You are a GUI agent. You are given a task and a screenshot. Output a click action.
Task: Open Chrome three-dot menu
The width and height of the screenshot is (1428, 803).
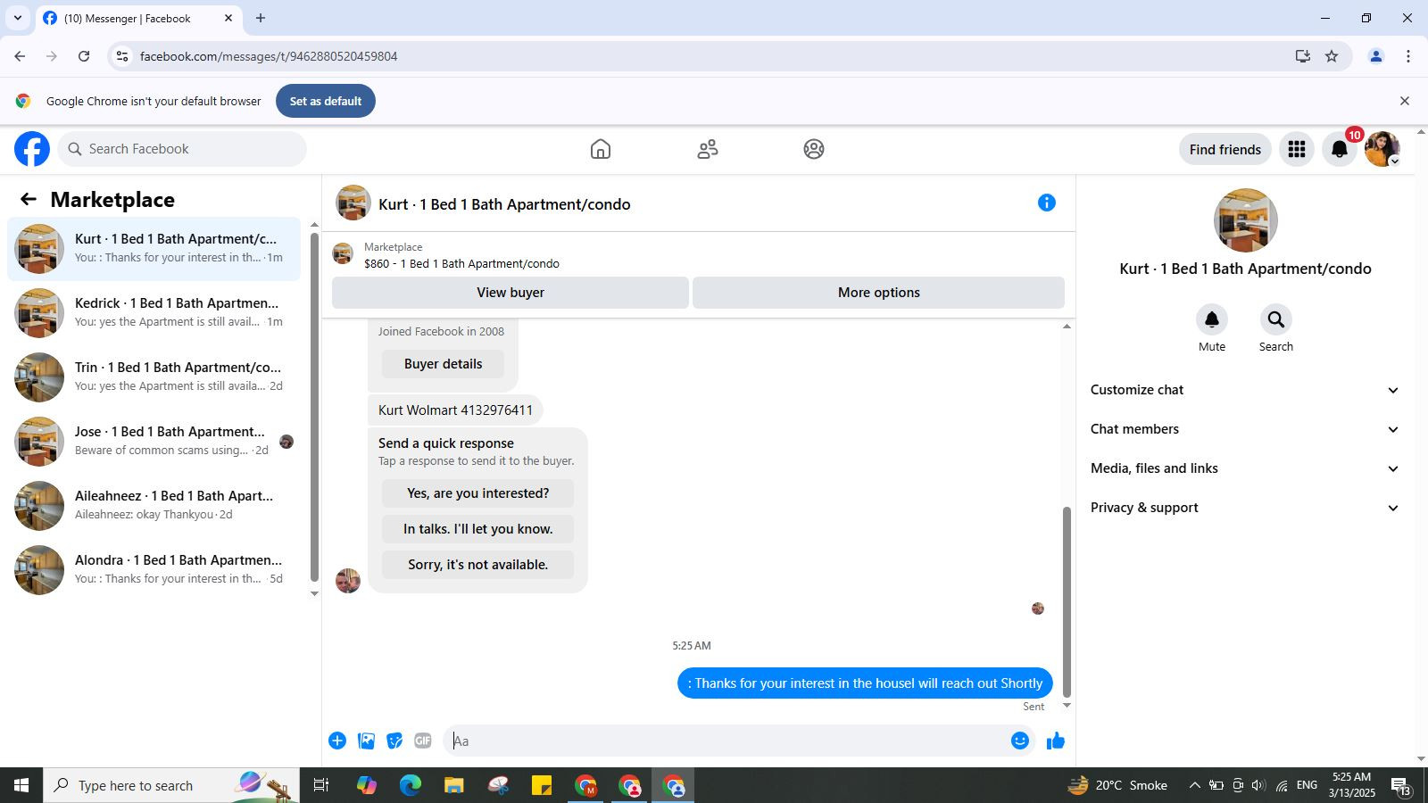coord(1408,56)
